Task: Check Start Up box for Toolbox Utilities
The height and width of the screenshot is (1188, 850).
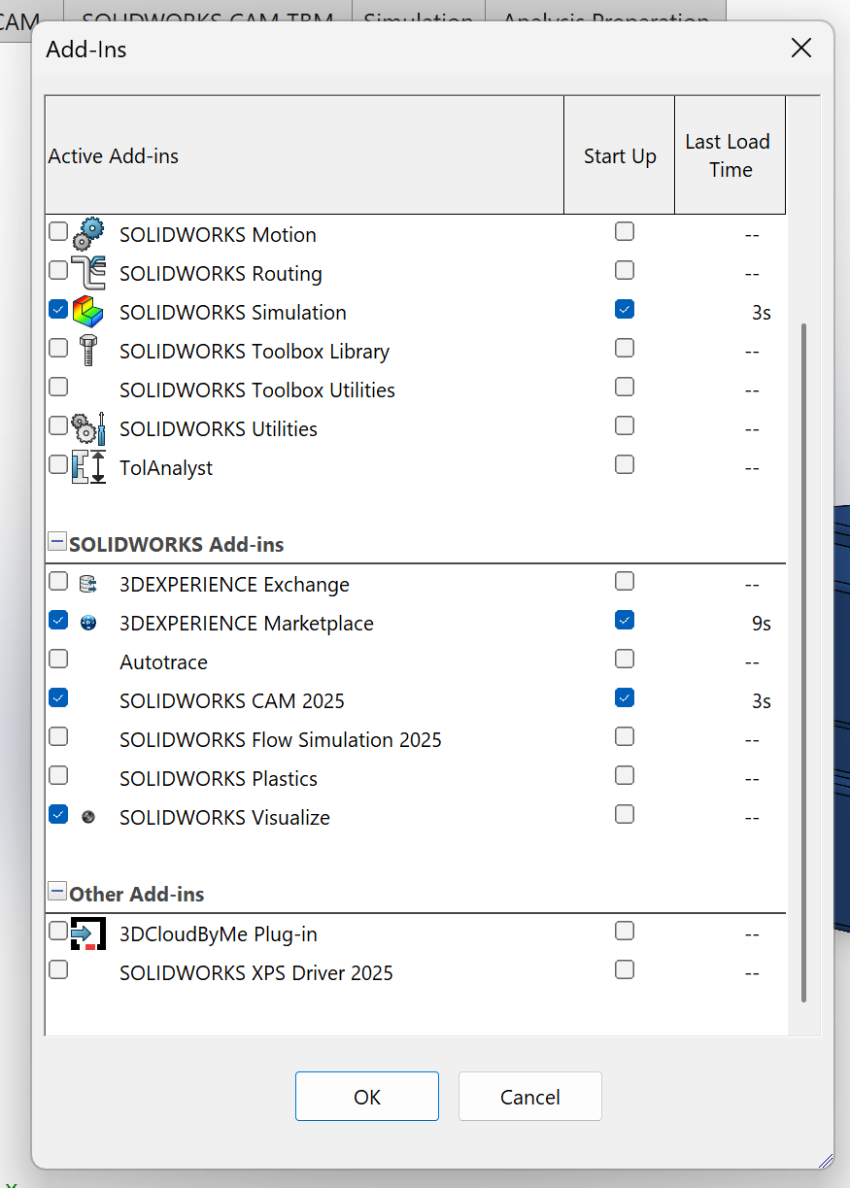Action: coord(625,387)
